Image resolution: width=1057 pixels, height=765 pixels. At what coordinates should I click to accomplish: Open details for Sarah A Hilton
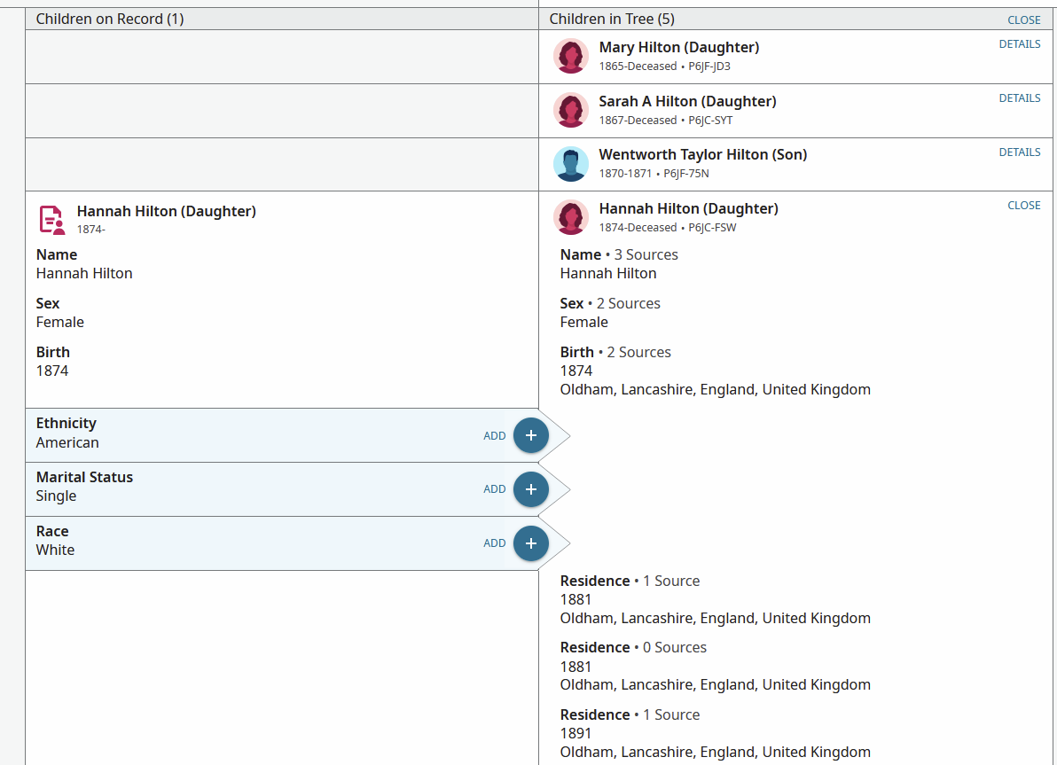point(1019,98)
